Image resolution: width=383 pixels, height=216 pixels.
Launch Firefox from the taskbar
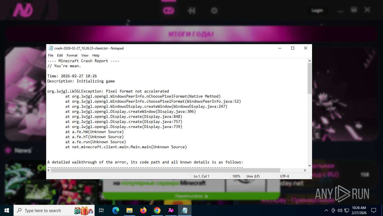[x=143, y=210]
